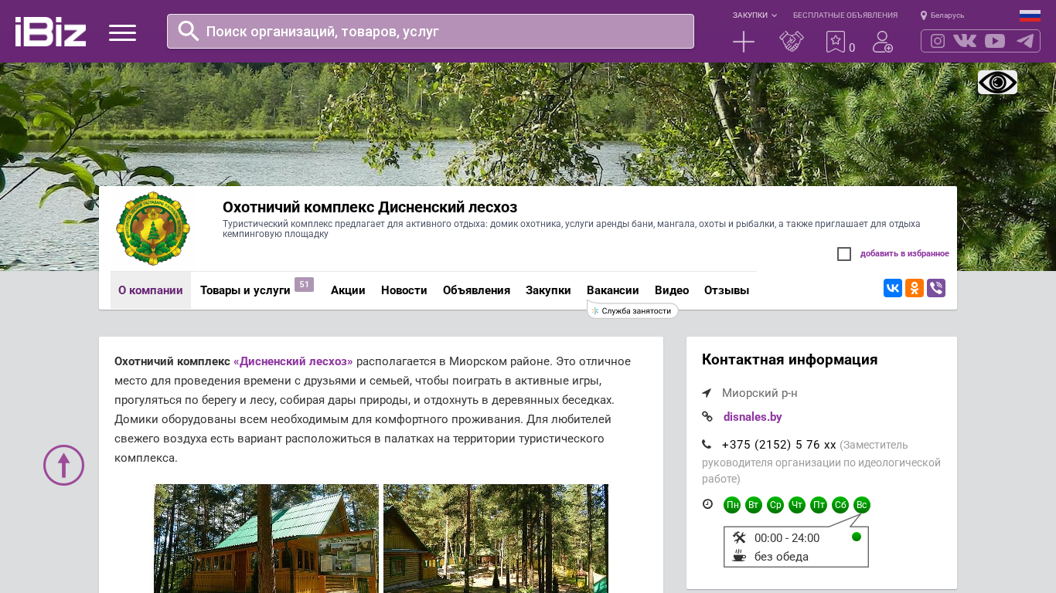Select the Вт day circle
1056x593 pixels.
click(x=754, y=505)
